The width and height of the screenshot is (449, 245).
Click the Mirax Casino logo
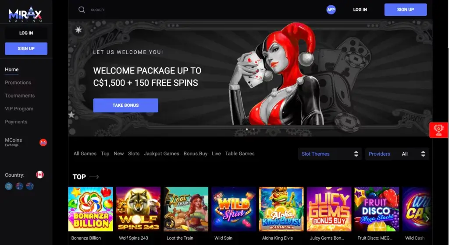tap(25, 14)
